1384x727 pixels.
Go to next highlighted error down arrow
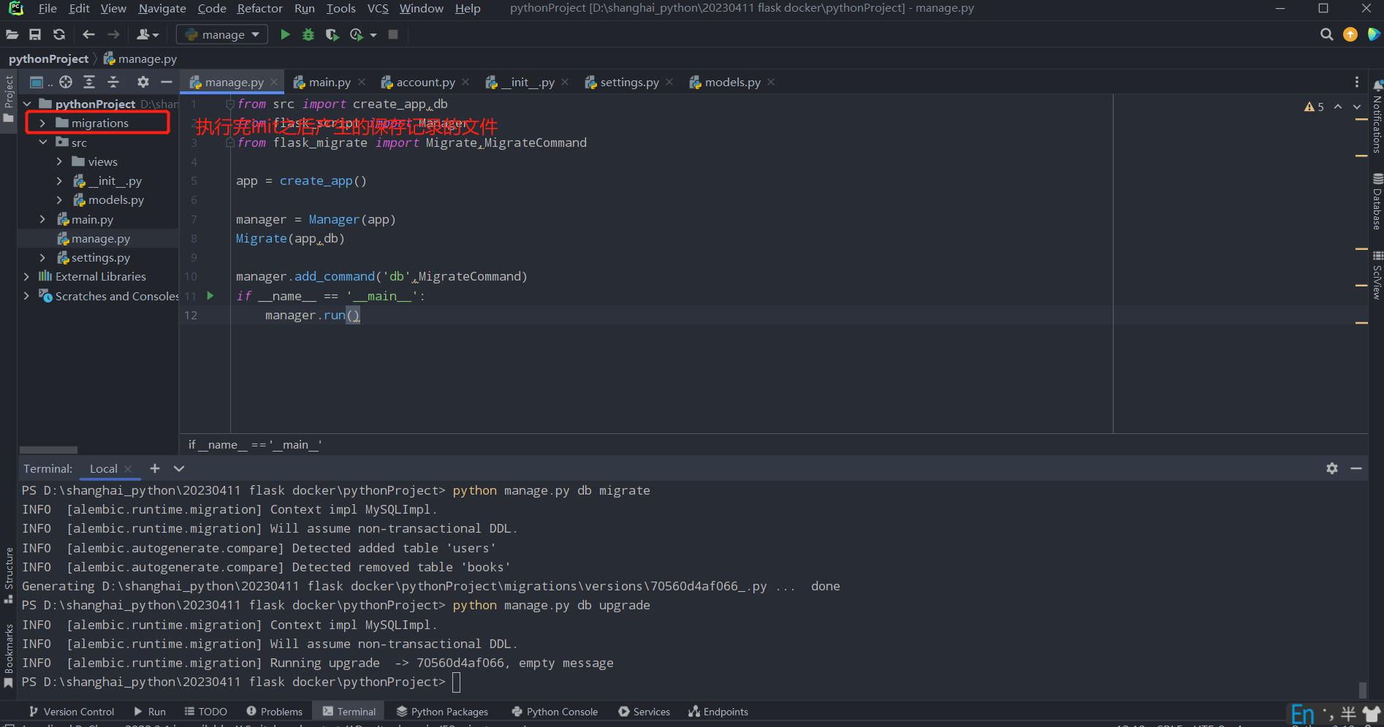coord(1357,107)
